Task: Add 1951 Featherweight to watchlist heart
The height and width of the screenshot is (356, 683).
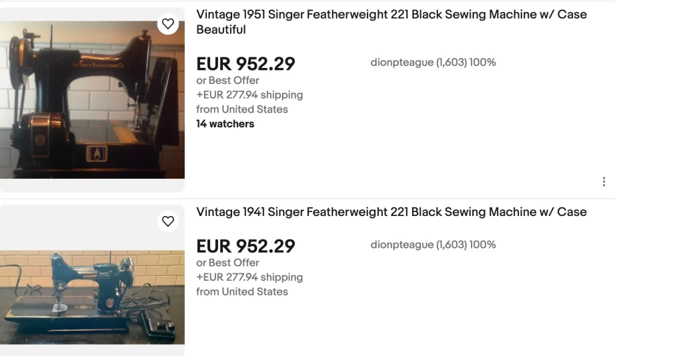Action: pos(168,24)
